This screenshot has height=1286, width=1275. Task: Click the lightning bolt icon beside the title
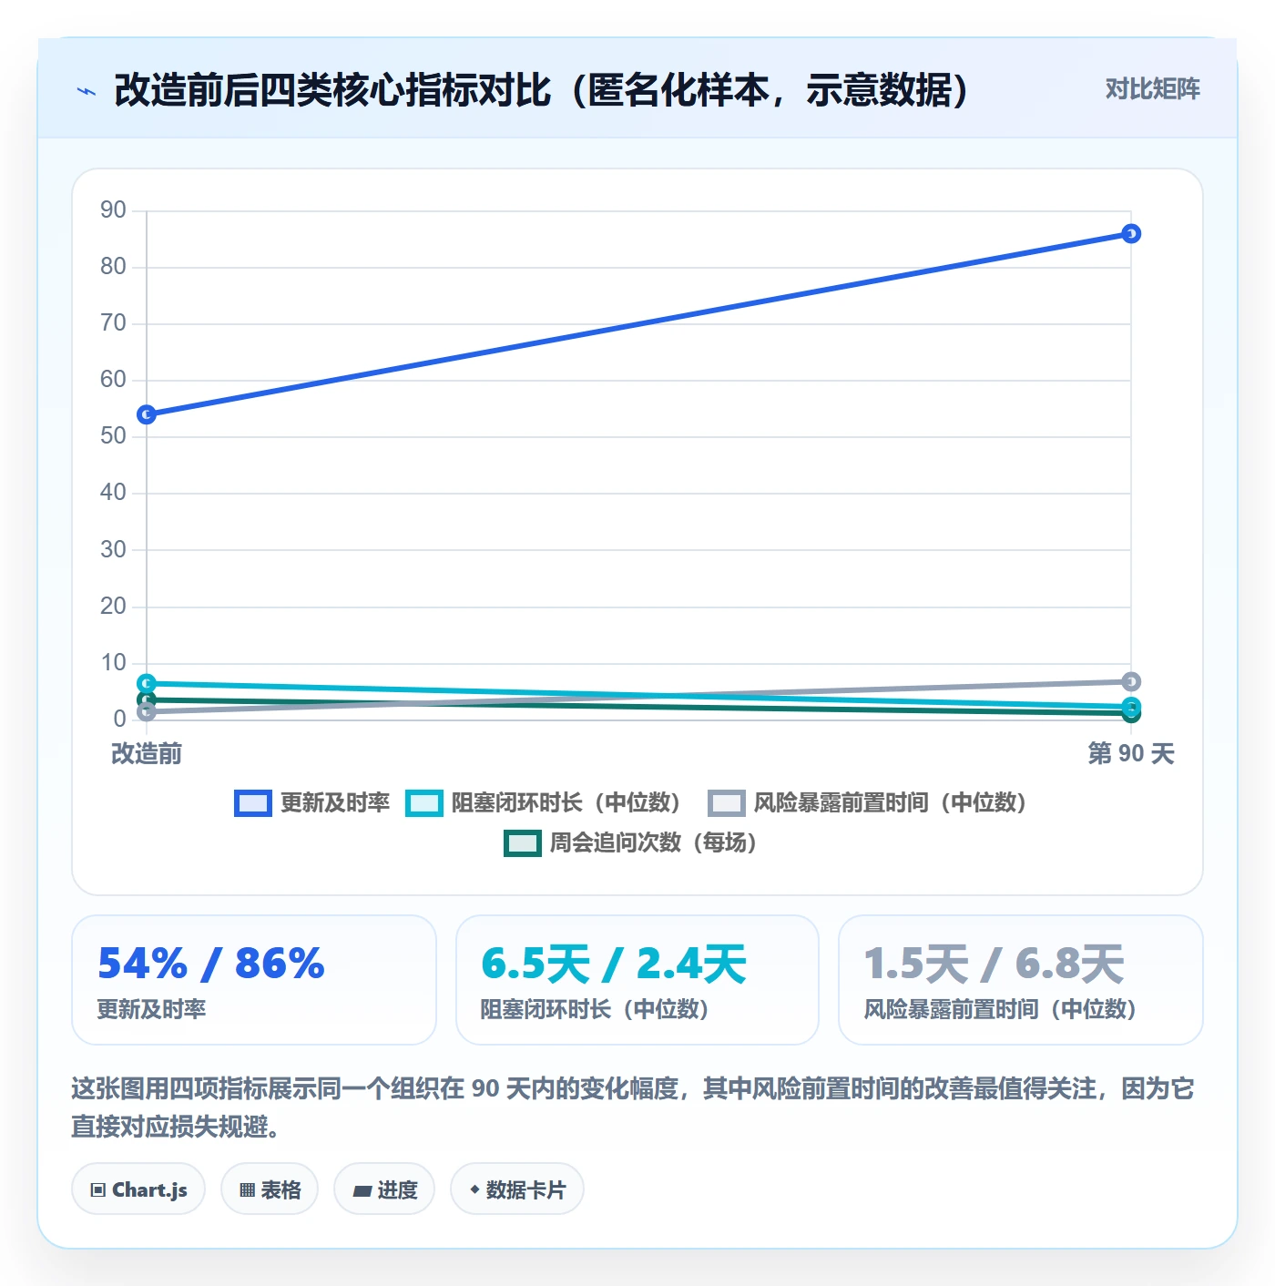point(87,90)
